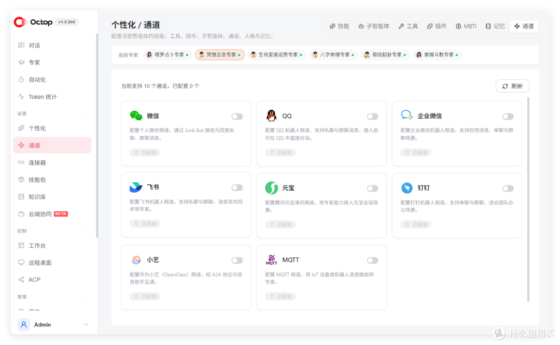Enable the MQTT channel toggle
The width and height of the screenshot is (560, 345).
(x=372, y=261)
